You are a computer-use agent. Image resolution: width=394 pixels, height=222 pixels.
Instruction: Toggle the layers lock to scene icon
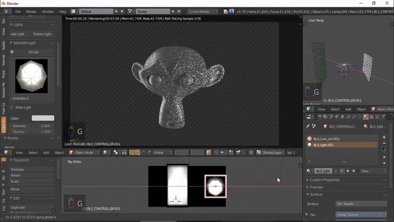point(209,152)
